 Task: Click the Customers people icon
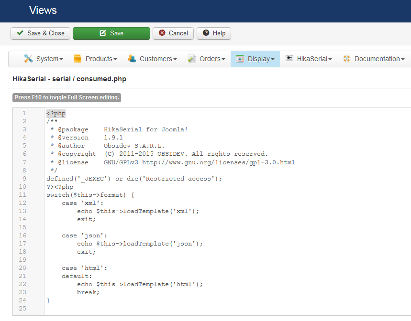132,59
